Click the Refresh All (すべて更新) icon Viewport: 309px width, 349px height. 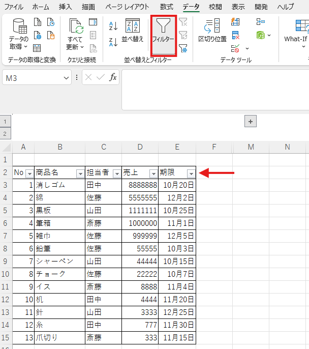pos(76,26)
